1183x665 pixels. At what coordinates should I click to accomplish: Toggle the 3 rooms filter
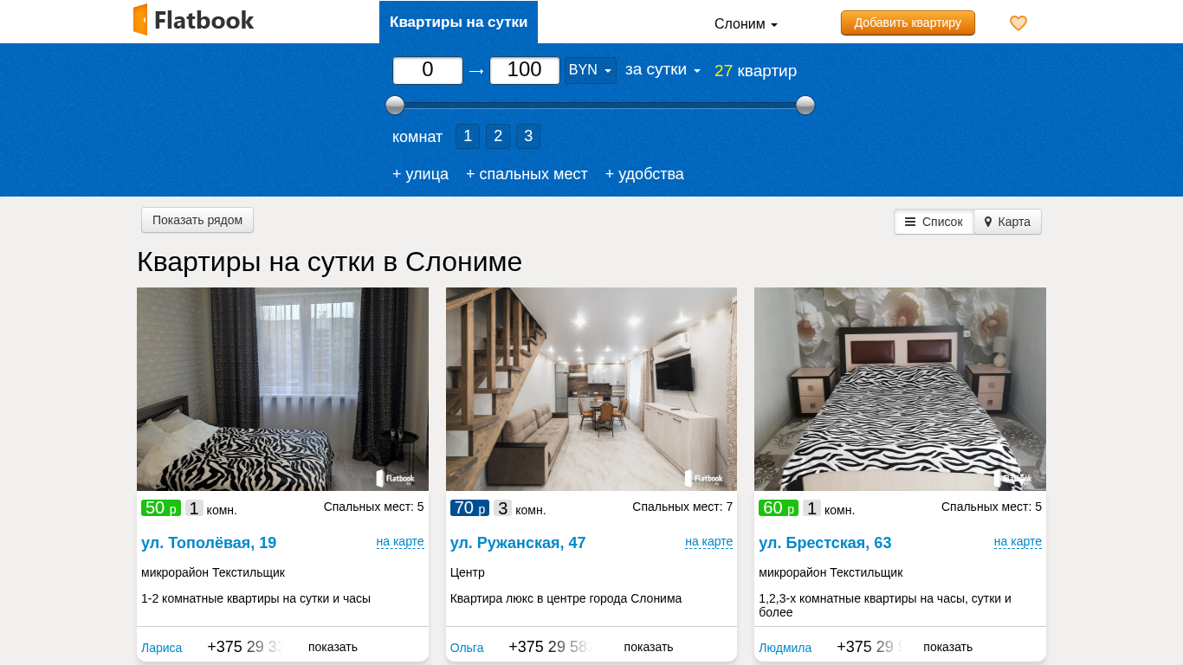tap(528, 136)
